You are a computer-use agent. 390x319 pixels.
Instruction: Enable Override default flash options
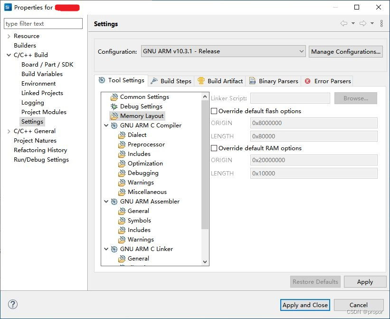tap(215, 111)
